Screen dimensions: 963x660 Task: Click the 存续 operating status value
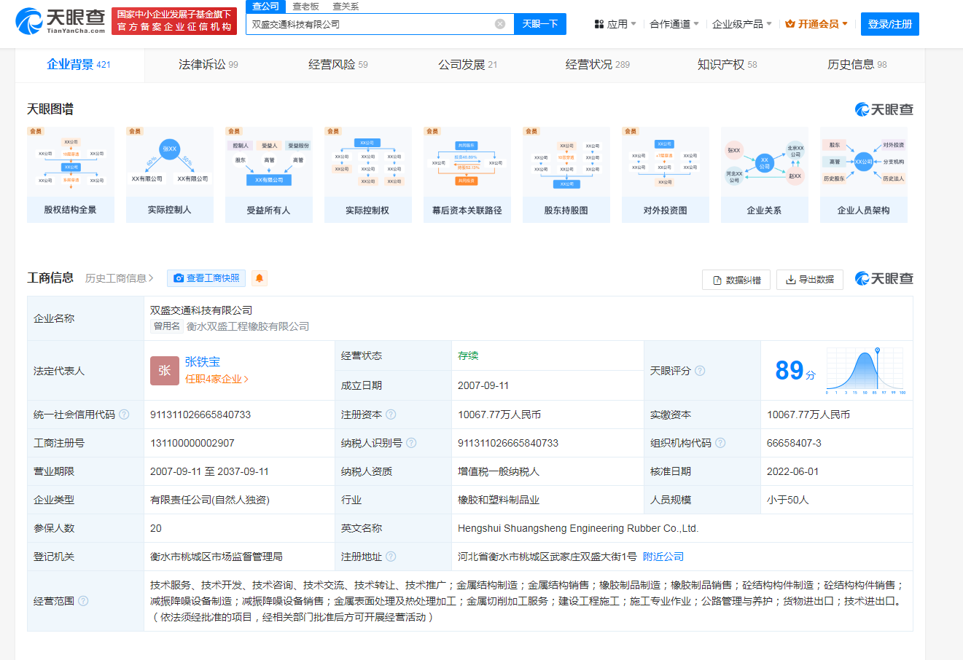pos(468,355)
